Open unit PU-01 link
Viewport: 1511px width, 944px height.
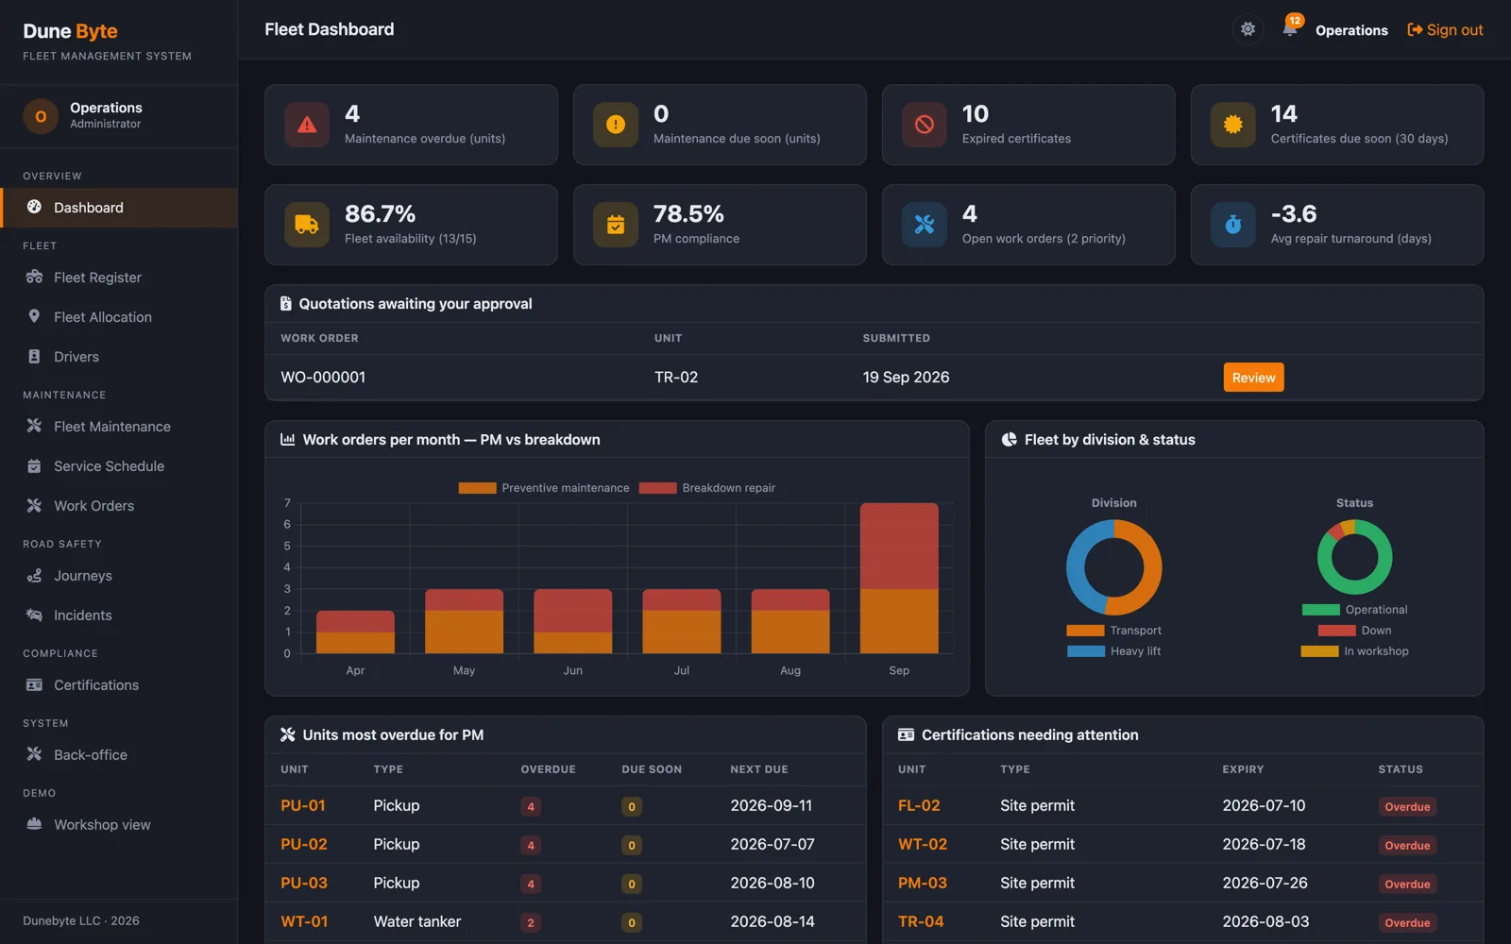click(x=303, y=805)
